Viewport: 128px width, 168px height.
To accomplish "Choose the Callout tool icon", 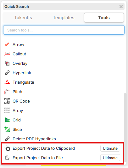I will click(x=7, y=54).
